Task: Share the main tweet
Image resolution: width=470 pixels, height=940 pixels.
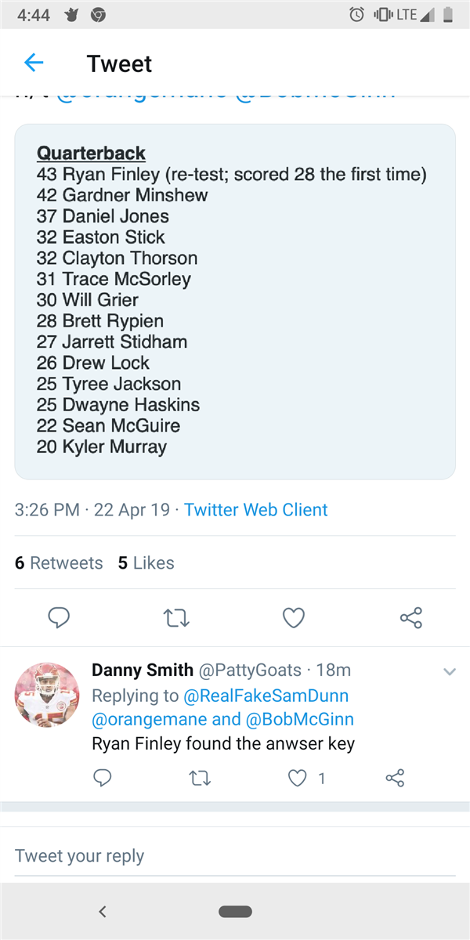Action: click(x=411, y=619)
